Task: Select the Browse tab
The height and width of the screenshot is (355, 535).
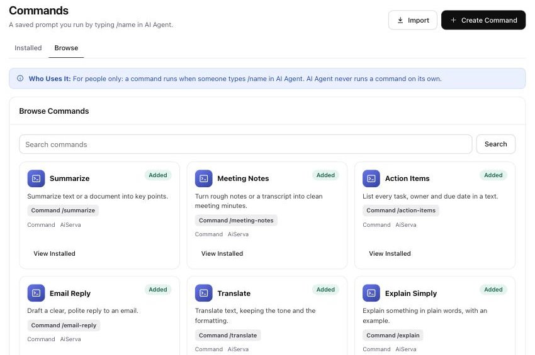Action: (x=66, y=48)
